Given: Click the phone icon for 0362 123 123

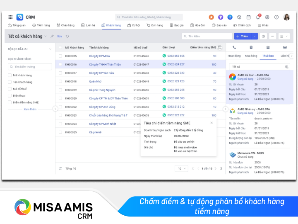Looking at the screenshot, I should (x=164, y=81).
